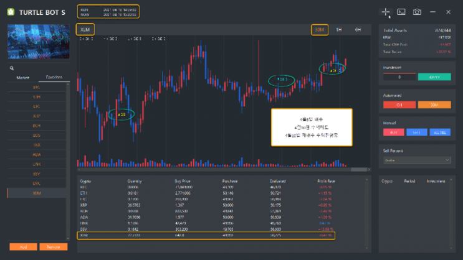Image resolution: width=463 pixels, height=260 pixels.
Task: Click the ALL SELL button
Action: pyautogui.click(x=440, y=132)
